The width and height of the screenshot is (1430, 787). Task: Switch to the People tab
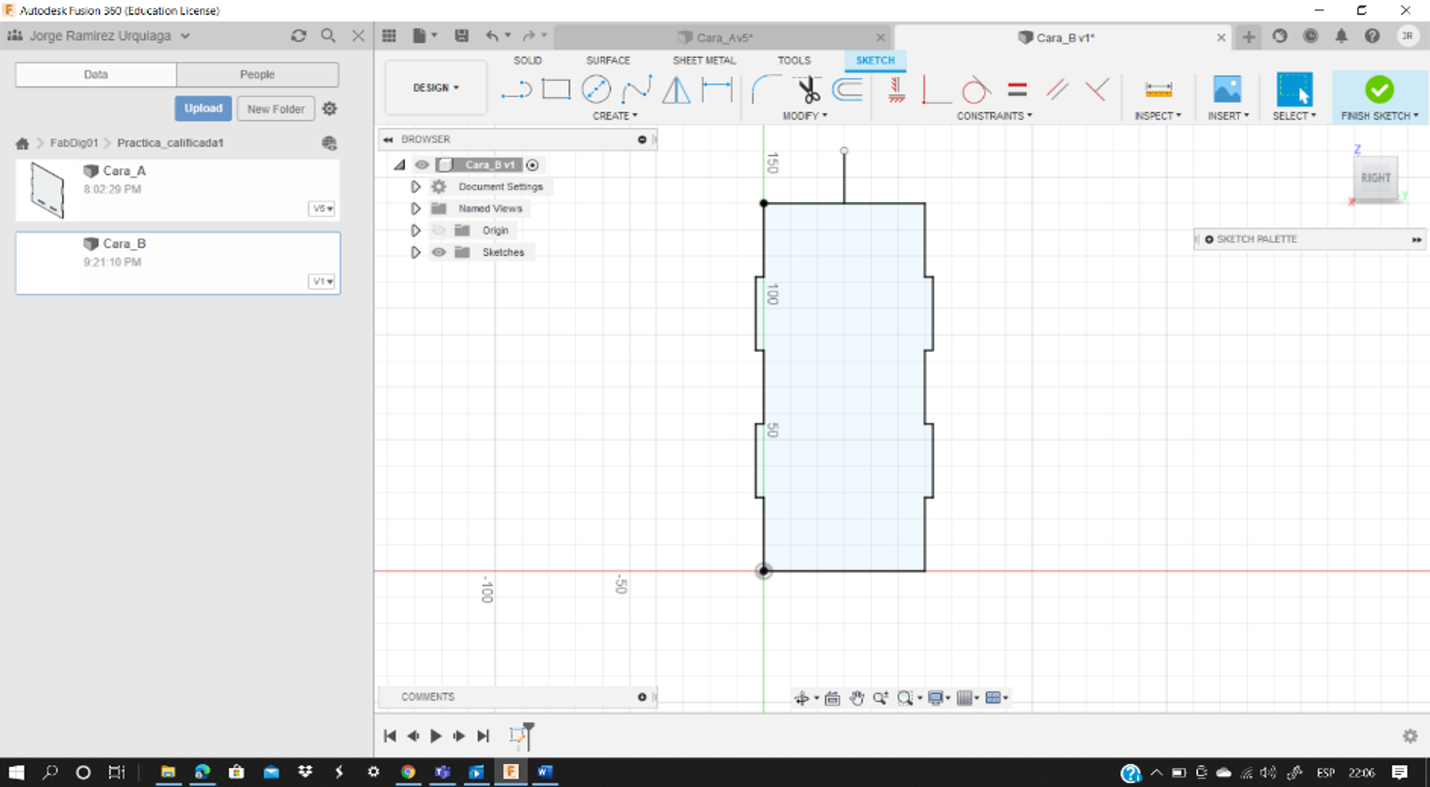coord(257,75)
